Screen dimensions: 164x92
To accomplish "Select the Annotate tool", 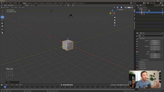I will pyautogui.click(x=2, y=30).
